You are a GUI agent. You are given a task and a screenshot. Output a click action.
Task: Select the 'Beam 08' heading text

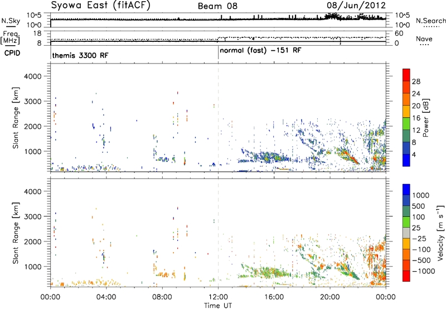pos(217,6)
